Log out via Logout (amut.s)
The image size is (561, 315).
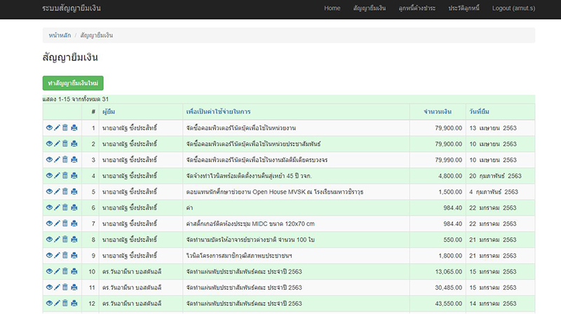coord(513,8)
